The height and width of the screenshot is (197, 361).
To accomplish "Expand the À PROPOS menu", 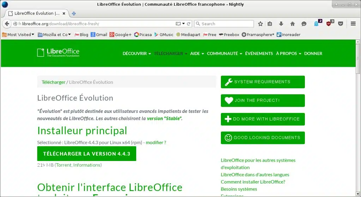I will [x=288, y=53].
